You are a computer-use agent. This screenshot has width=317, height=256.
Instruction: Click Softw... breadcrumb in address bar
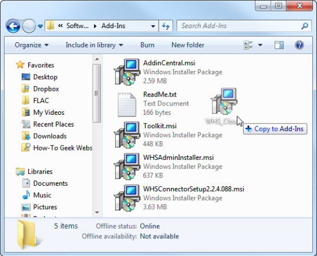pos(77,26)
